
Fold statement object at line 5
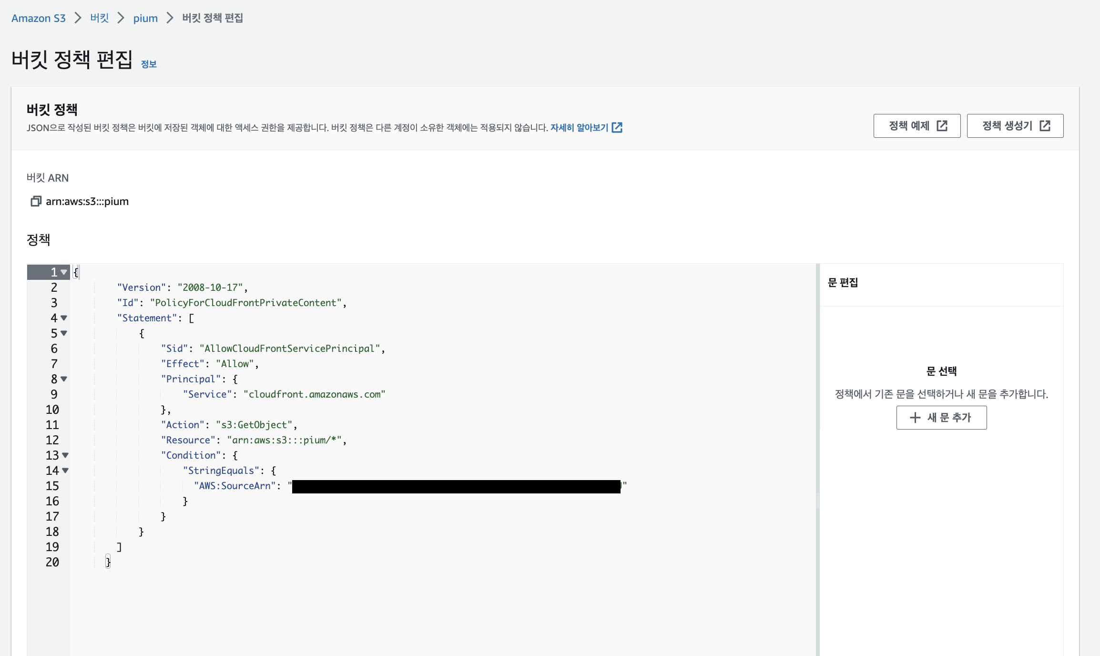click(64, 333)
